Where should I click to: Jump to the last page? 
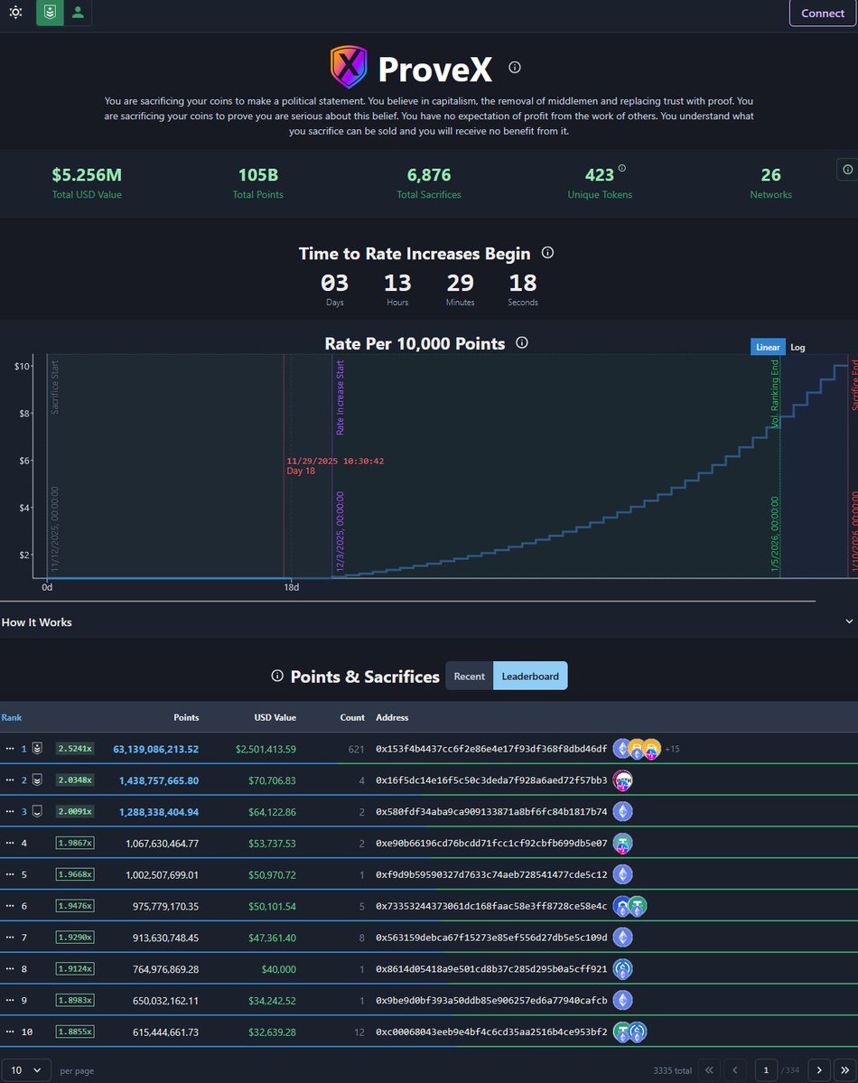(844, 1069)
